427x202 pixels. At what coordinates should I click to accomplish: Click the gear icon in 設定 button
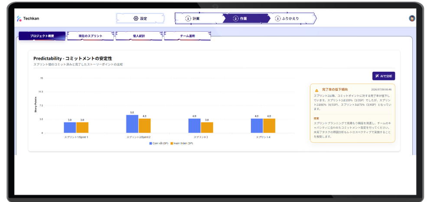tap(136, 19)
